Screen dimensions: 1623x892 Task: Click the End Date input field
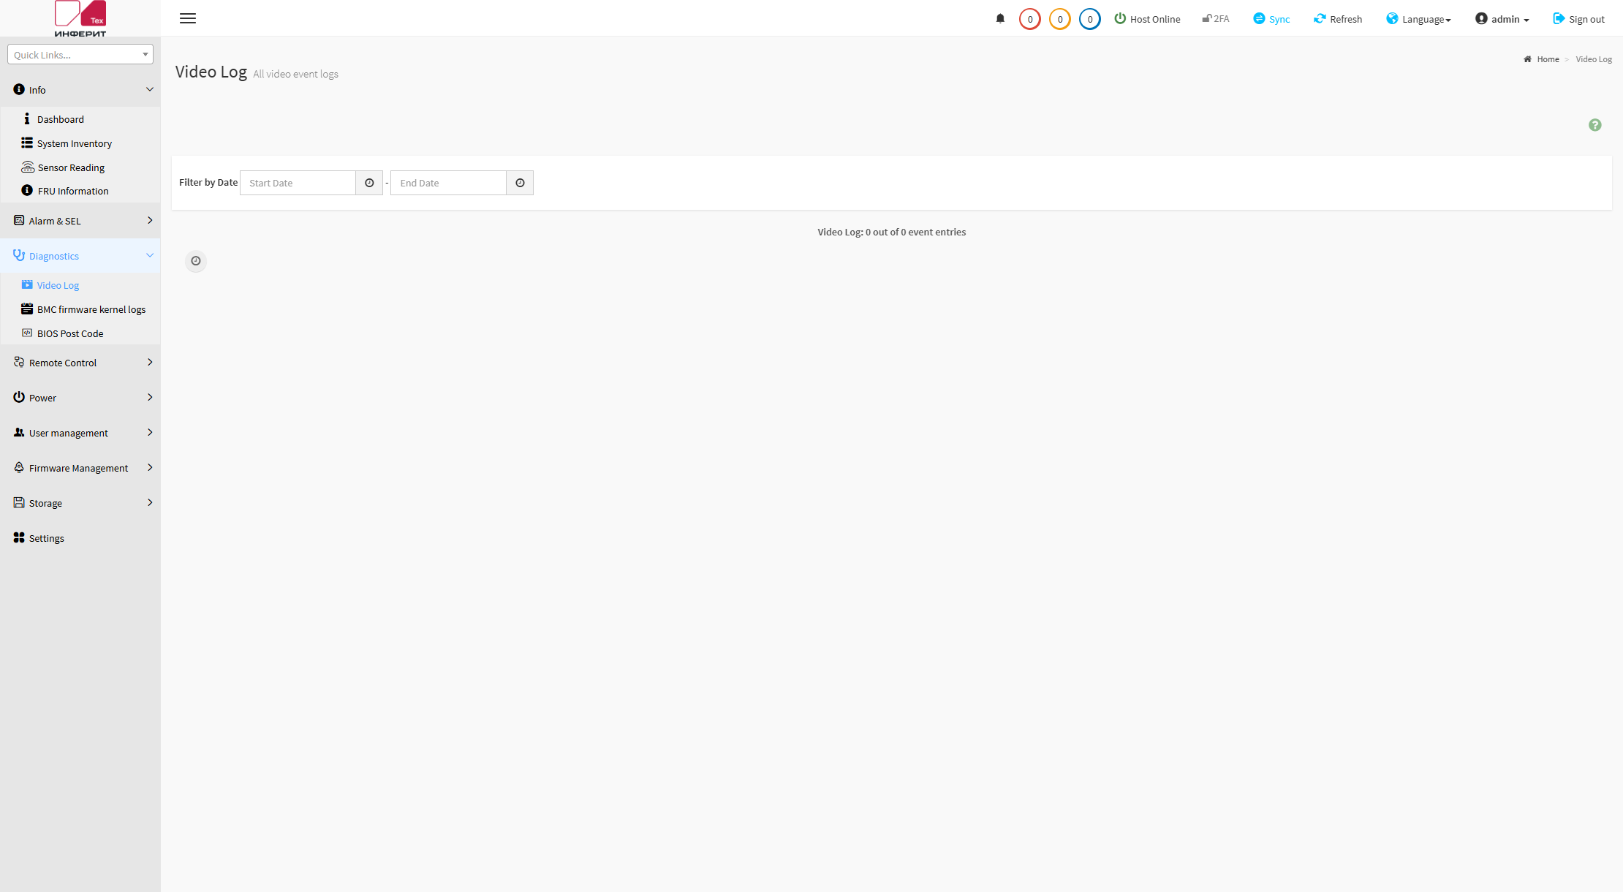[448, 183]
